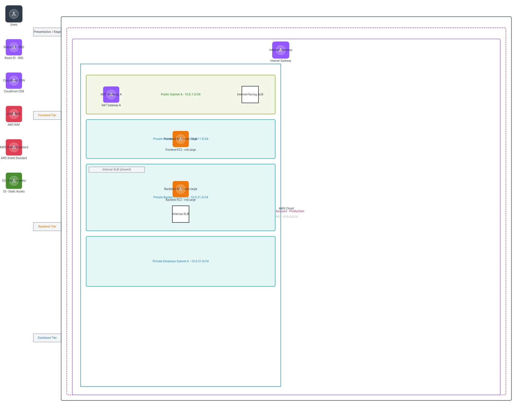Click the Internet Gateway caption text
Screen dimensions: 517x406
pyautogui.click(x=281, y=61)
